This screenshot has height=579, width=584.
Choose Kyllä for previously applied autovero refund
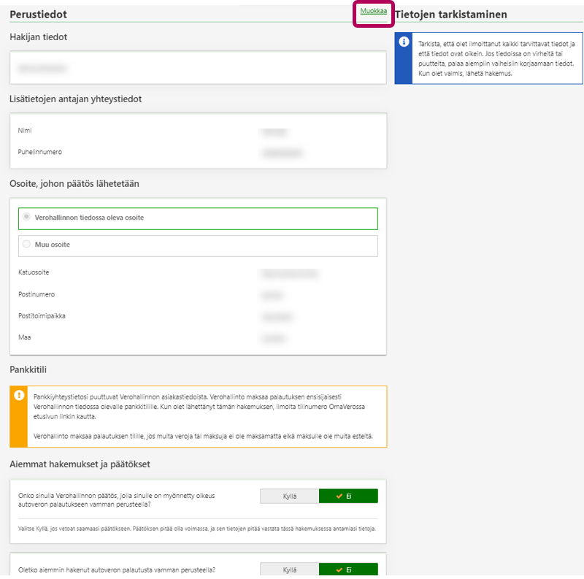pos(289,570)
